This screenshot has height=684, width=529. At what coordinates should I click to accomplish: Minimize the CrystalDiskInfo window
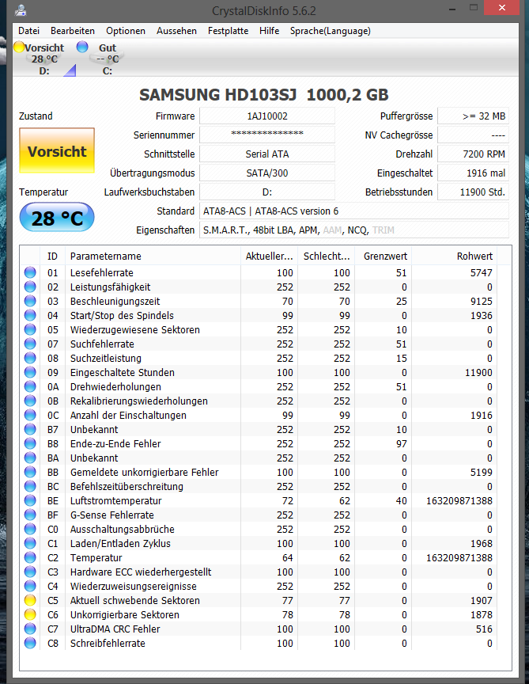452,9
